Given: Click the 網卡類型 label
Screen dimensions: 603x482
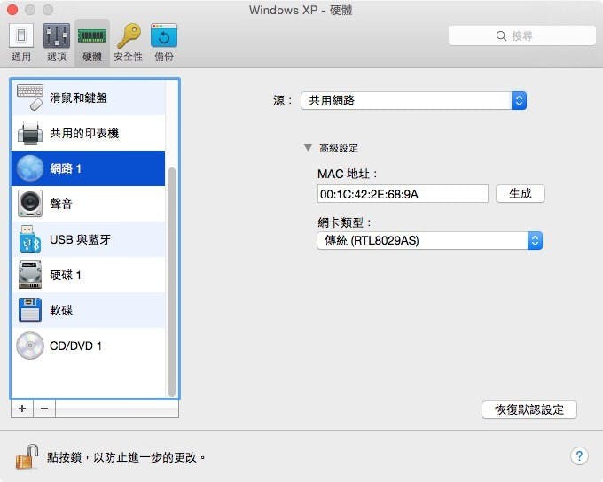Looking at the screenshot, I should [x=344, y=222].
